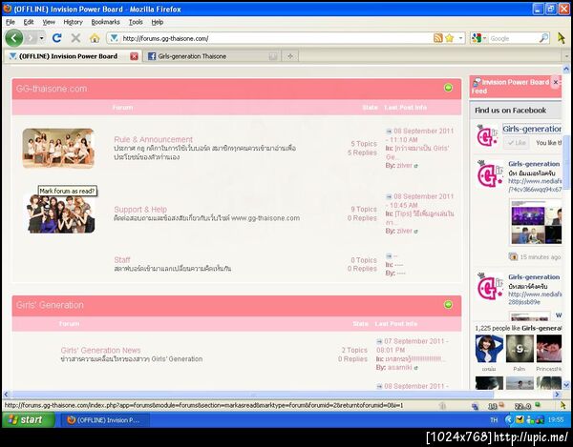This screenshot has height=447, width=573.
Task: Open the Help menu
Action: coord(158,22)
